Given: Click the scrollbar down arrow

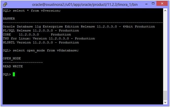Looking at the screenshot, I should [165, 102].
